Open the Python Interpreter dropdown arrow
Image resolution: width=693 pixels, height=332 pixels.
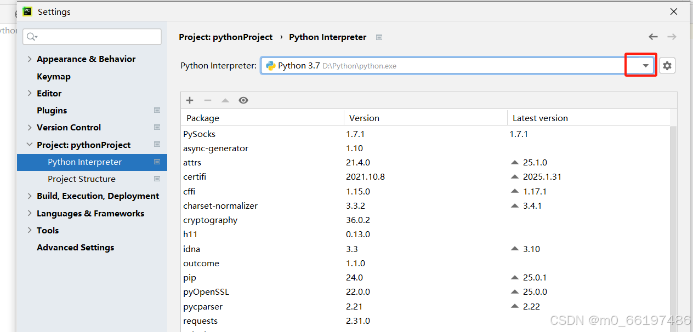(x=645, y=66)
